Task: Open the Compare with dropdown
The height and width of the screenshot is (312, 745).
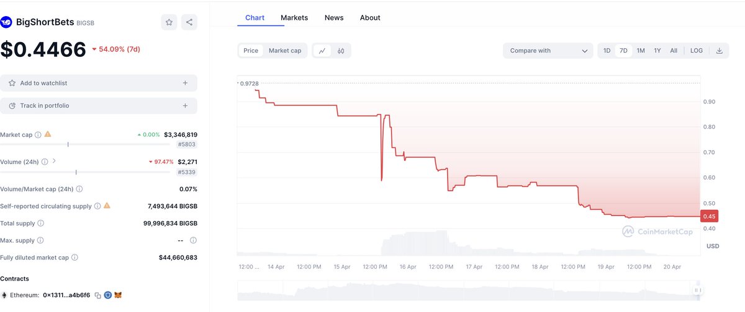Action: pyautogui.click(x=548, y=51)
